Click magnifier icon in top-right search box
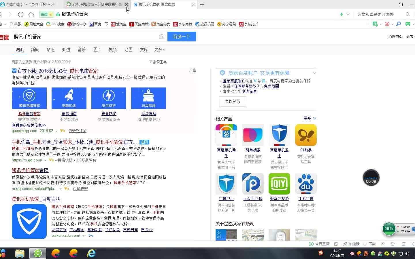Screen dimensions: 415x259 click(x=408, y=14)
